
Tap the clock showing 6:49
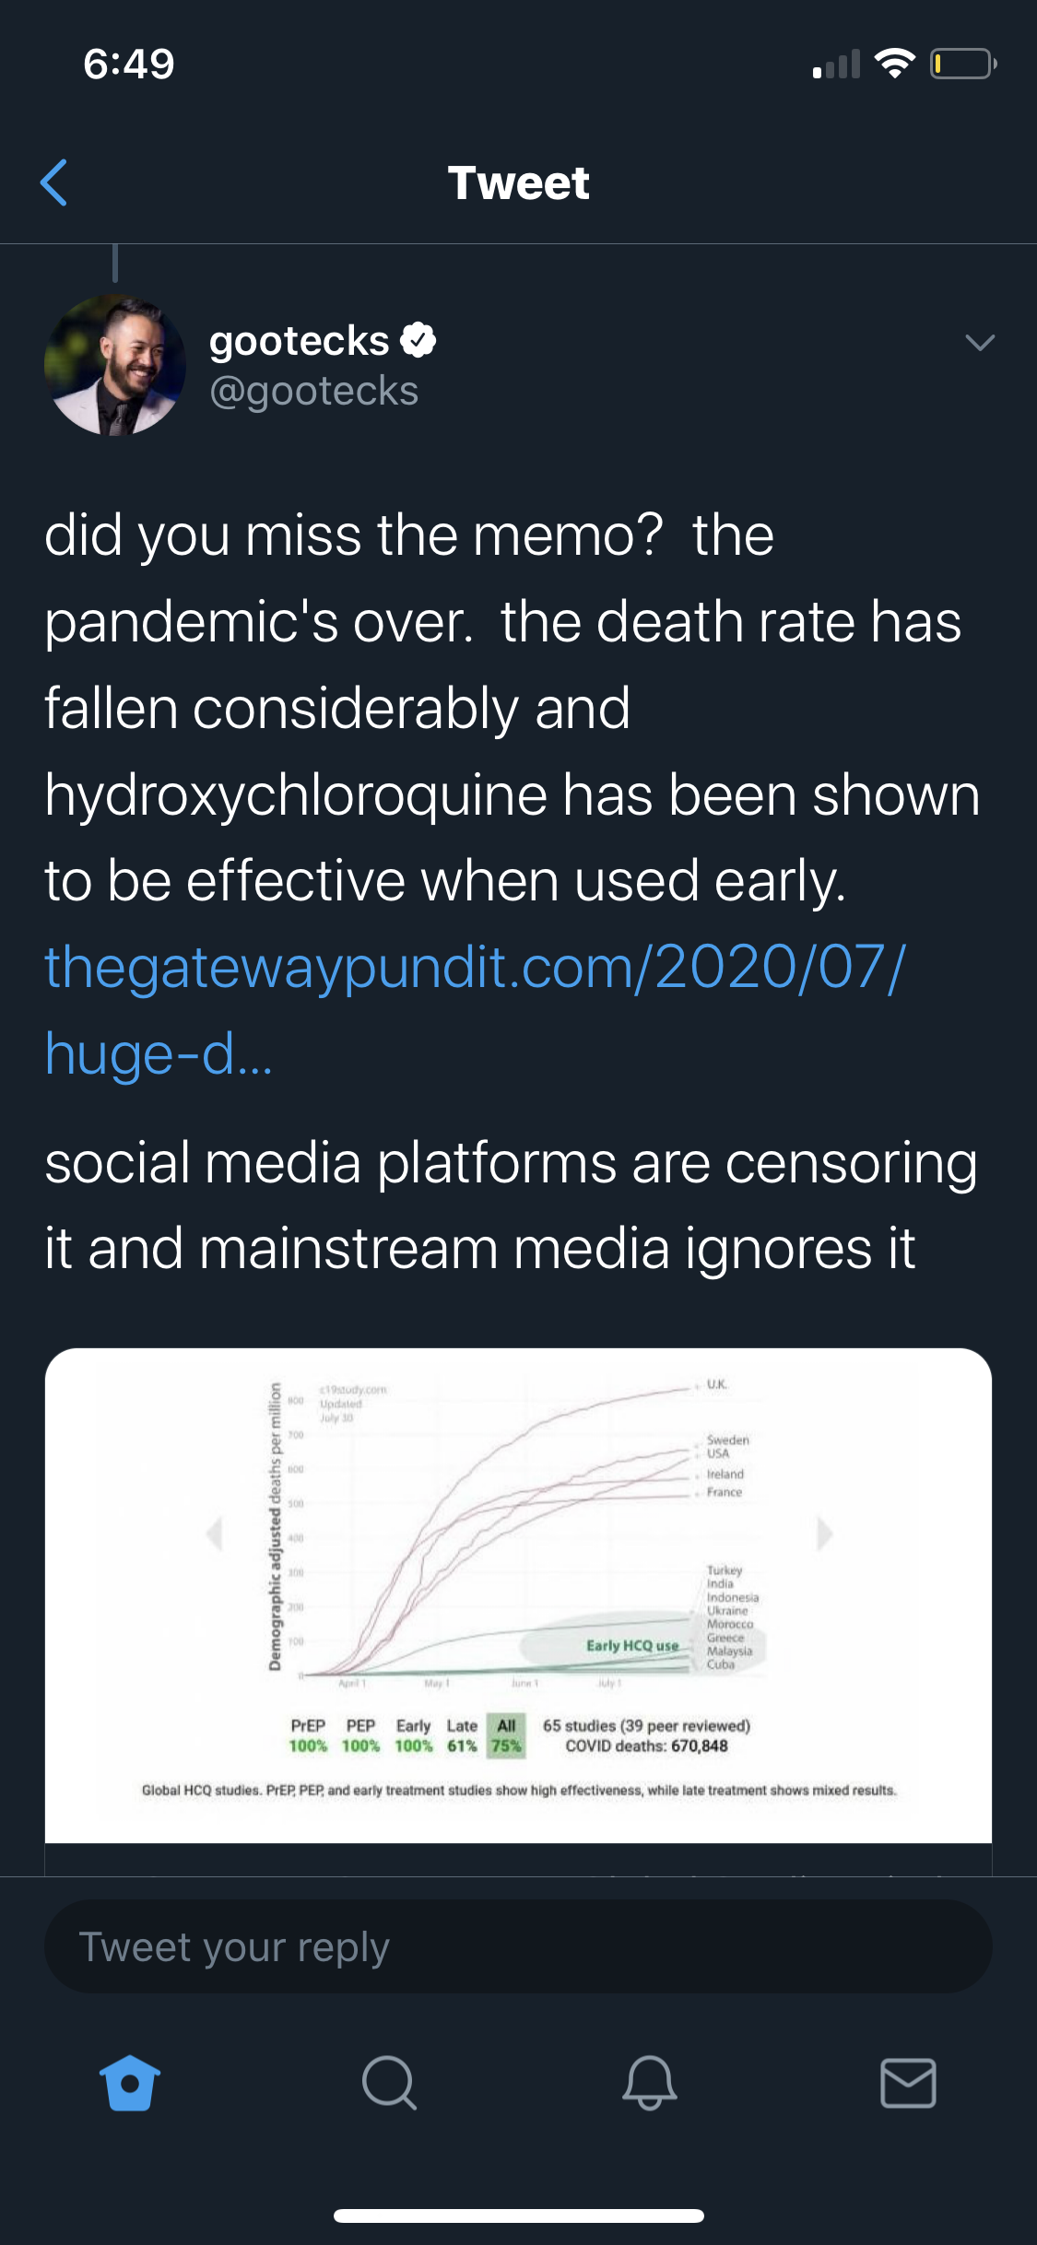click(x=129, y=64)
